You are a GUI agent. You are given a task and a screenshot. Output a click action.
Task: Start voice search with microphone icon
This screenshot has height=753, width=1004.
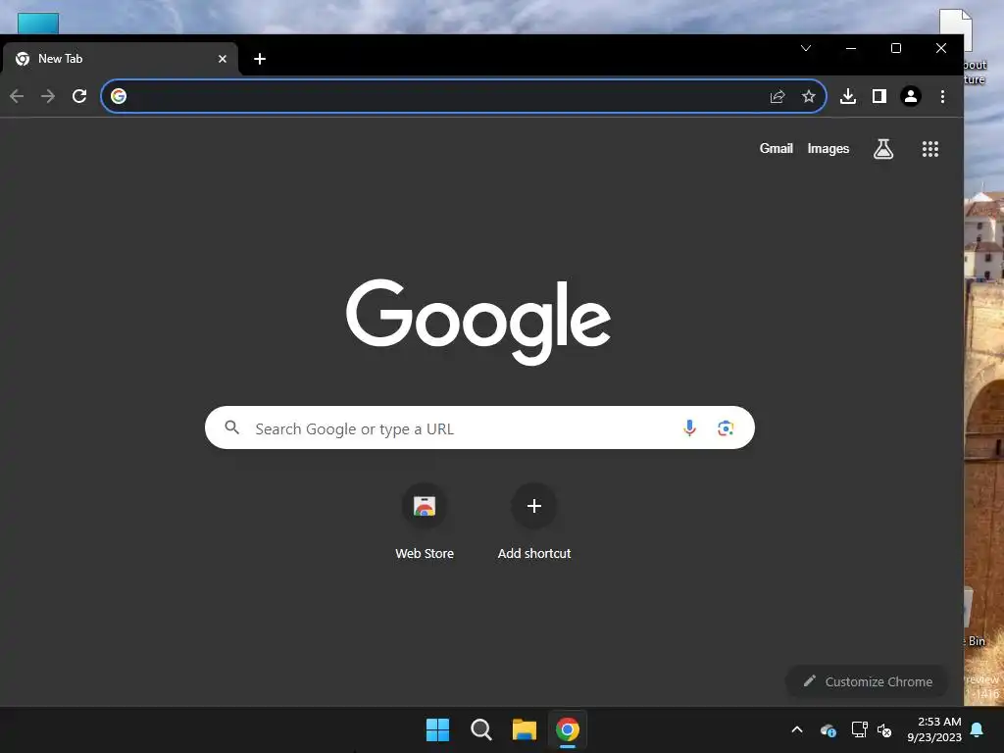coord(689,427)
